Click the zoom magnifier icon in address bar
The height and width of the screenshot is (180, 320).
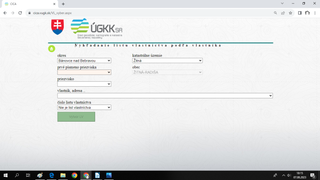tap(275, 13)
